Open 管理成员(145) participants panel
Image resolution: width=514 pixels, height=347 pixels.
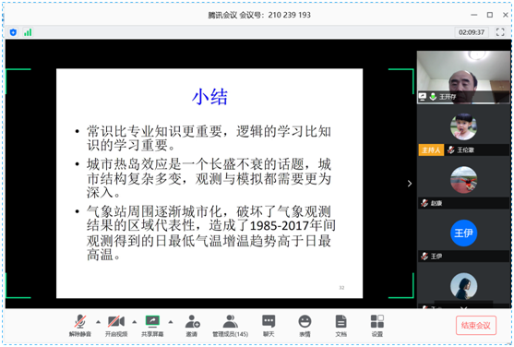coord(231,326)
